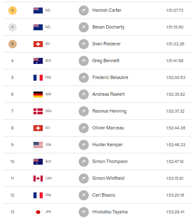The height and width of the screenshot is (218, 193).
Task: Click the Germany flag in Andreas Raelert's row
Action: pyautogui.click(x=38, y=95)
